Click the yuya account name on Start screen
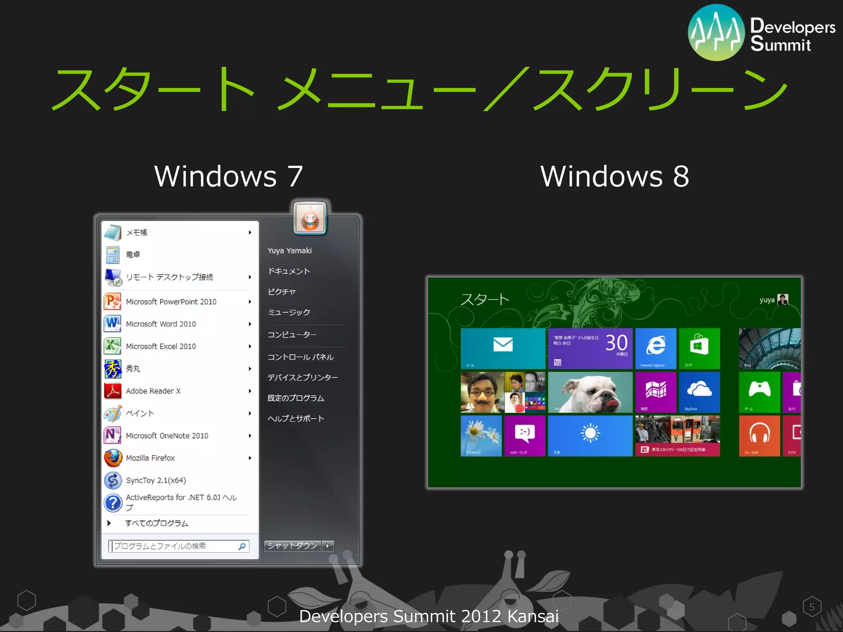 [767, 300]
